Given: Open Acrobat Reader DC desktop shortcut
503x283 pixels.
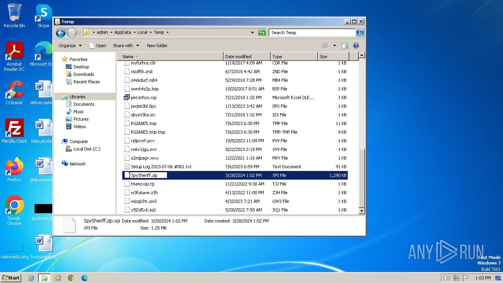Looking at the screenshot, I should [x=14, y=57].
